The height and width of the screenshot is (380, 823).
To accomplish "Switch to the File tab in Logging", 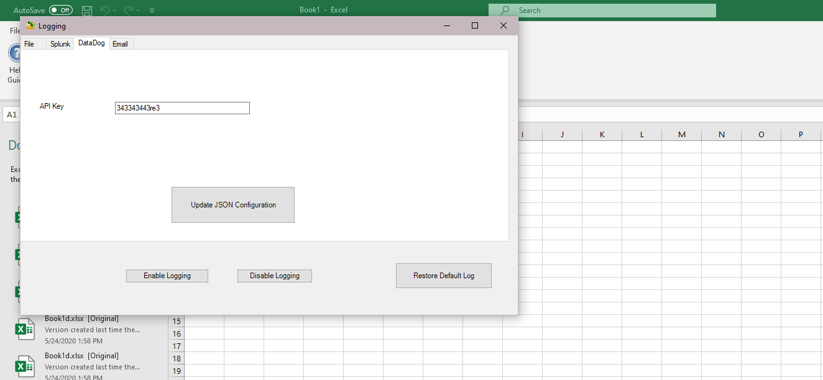I will click(x=29, y=44).
